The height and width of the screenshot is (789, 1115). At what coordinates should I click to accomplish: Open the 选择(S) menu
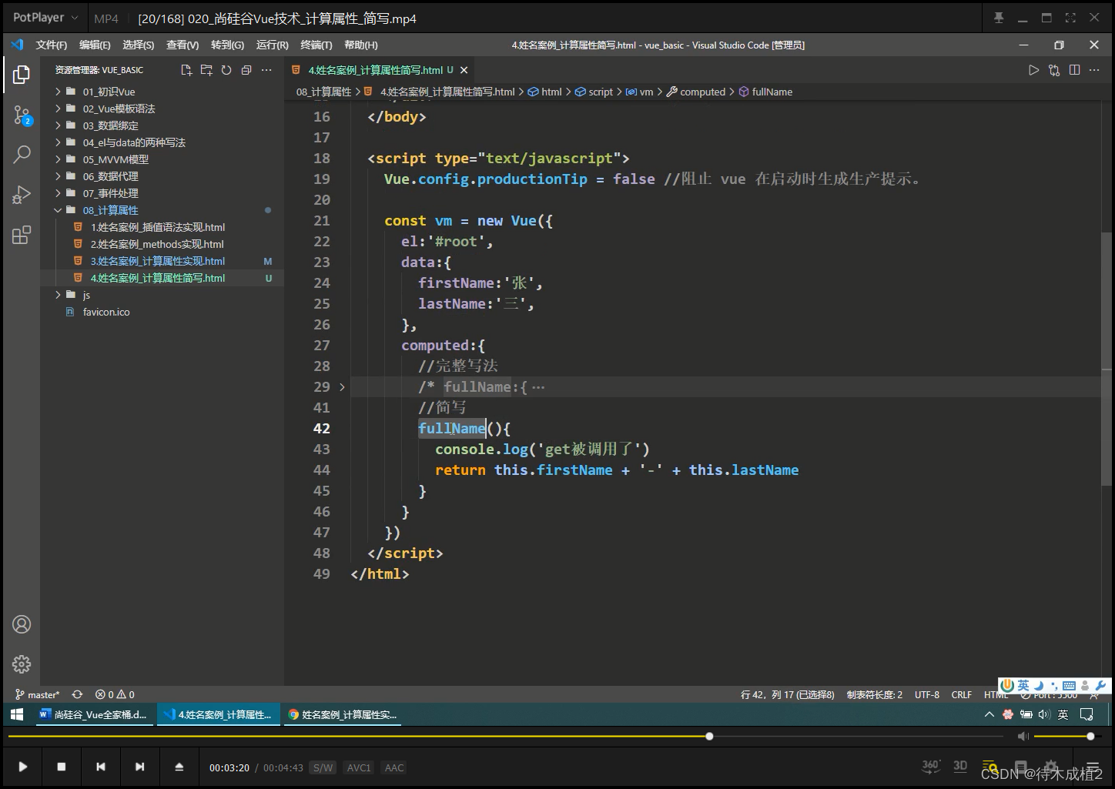coord(138,45)
